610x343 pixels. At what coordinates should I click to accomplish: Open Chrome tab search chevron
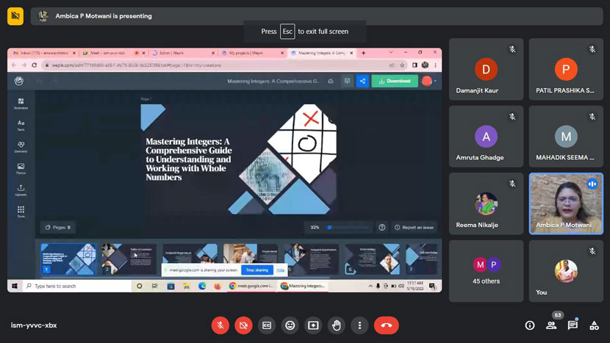click(x=390, y=52)
